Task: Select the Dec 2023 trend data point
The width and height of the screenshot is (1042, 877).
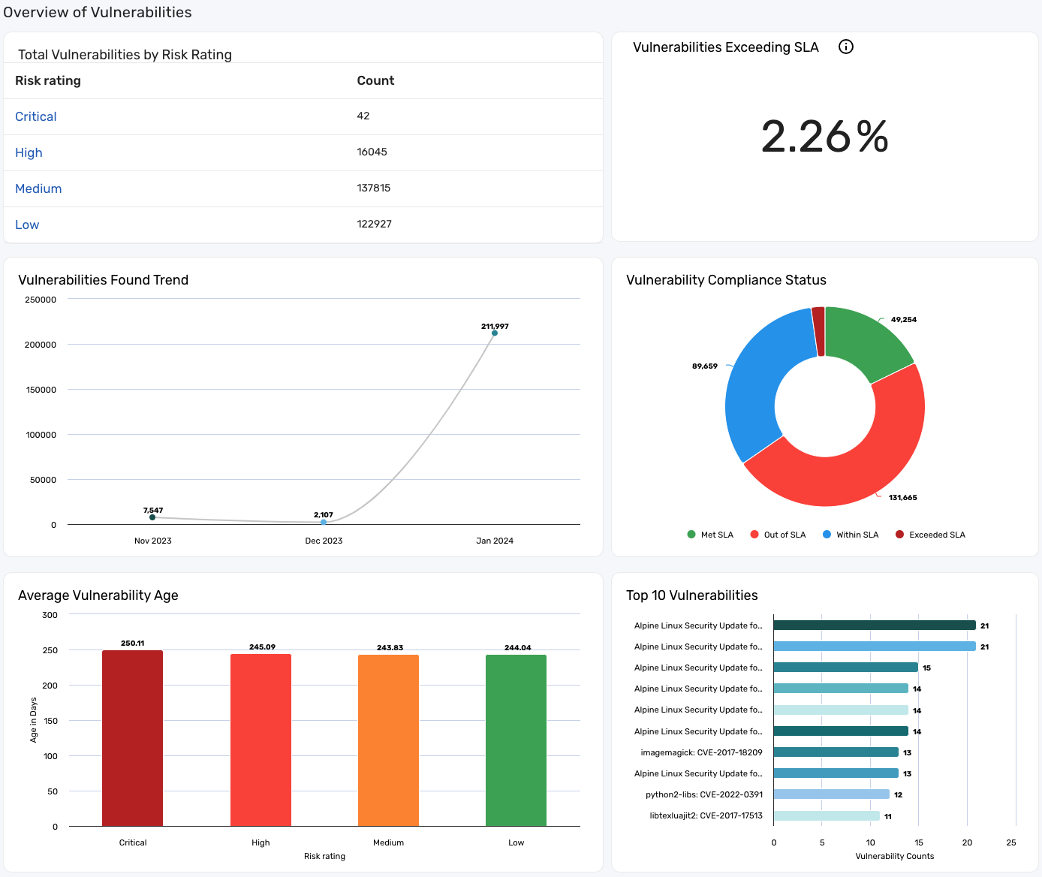Action: [324, 522]
